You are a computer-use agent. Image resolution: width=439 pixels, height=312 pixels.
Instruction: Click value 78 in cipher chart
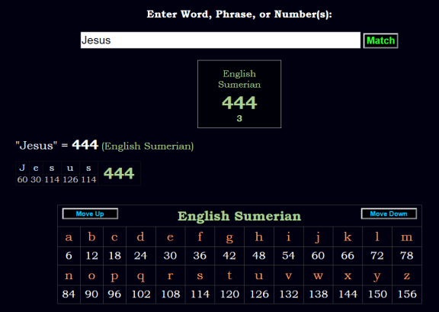[407, 256]
